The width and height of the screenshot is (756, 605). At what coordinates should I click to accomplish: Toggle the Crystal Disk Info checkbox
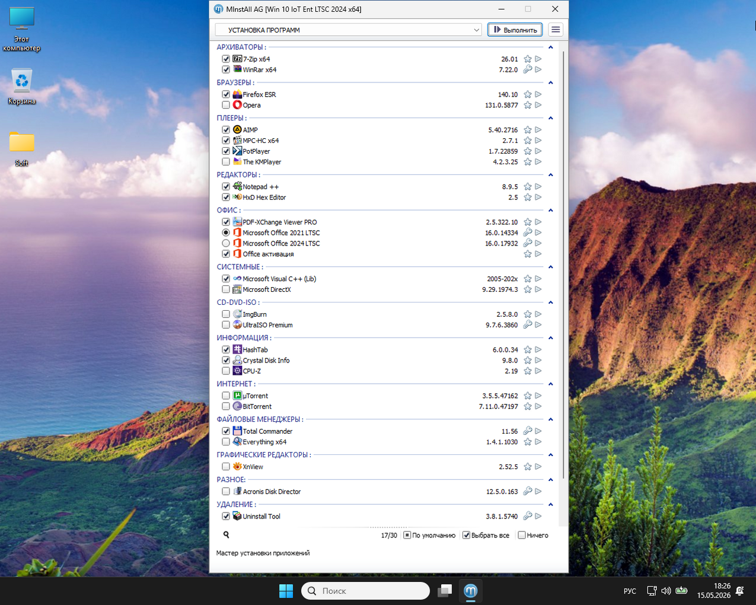click(226, 360)
